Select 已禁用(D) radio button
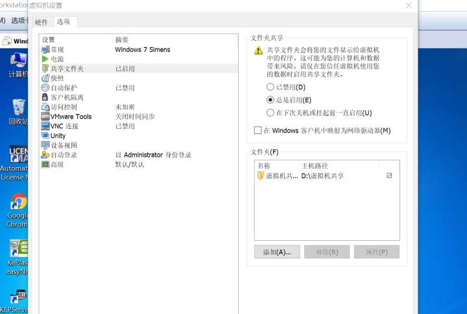467x314 pixels. (270, 87)
